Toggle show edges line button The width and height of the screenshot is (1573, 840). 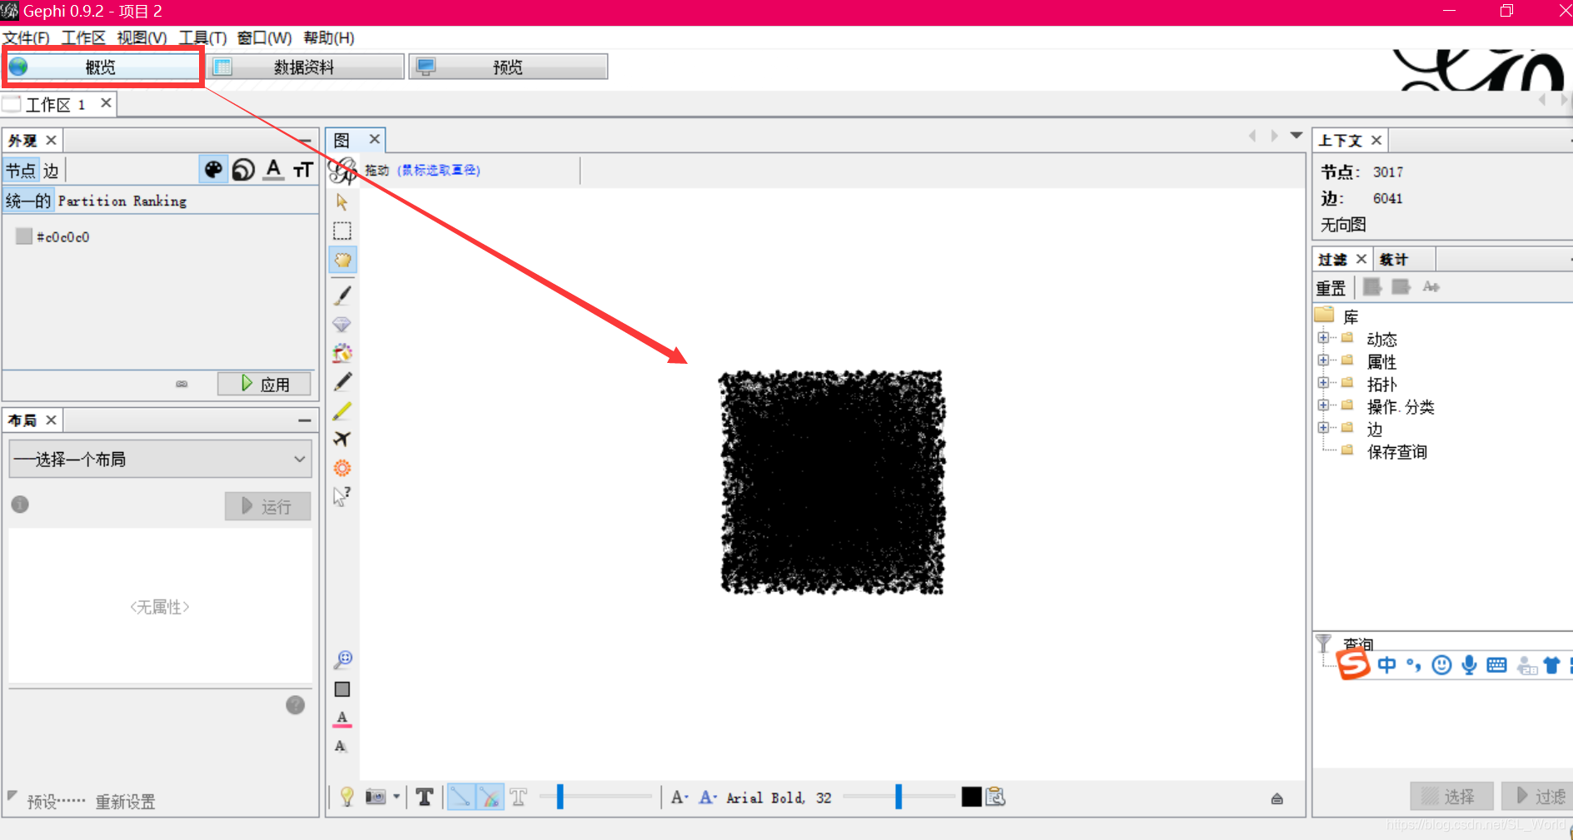click(x=460, y=797)
